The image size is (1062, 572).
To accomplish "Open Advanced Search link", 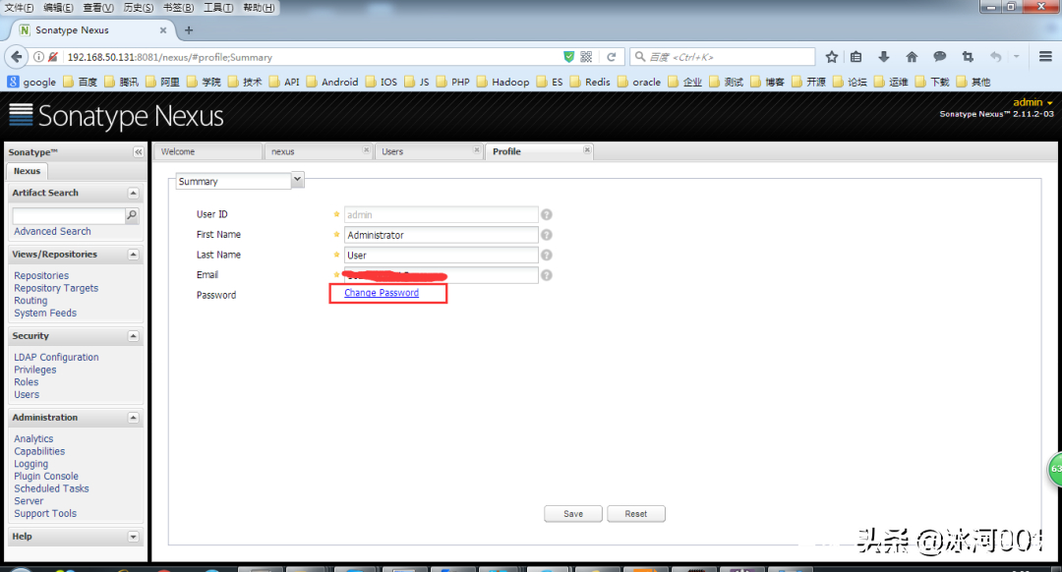I will [52, 232].
